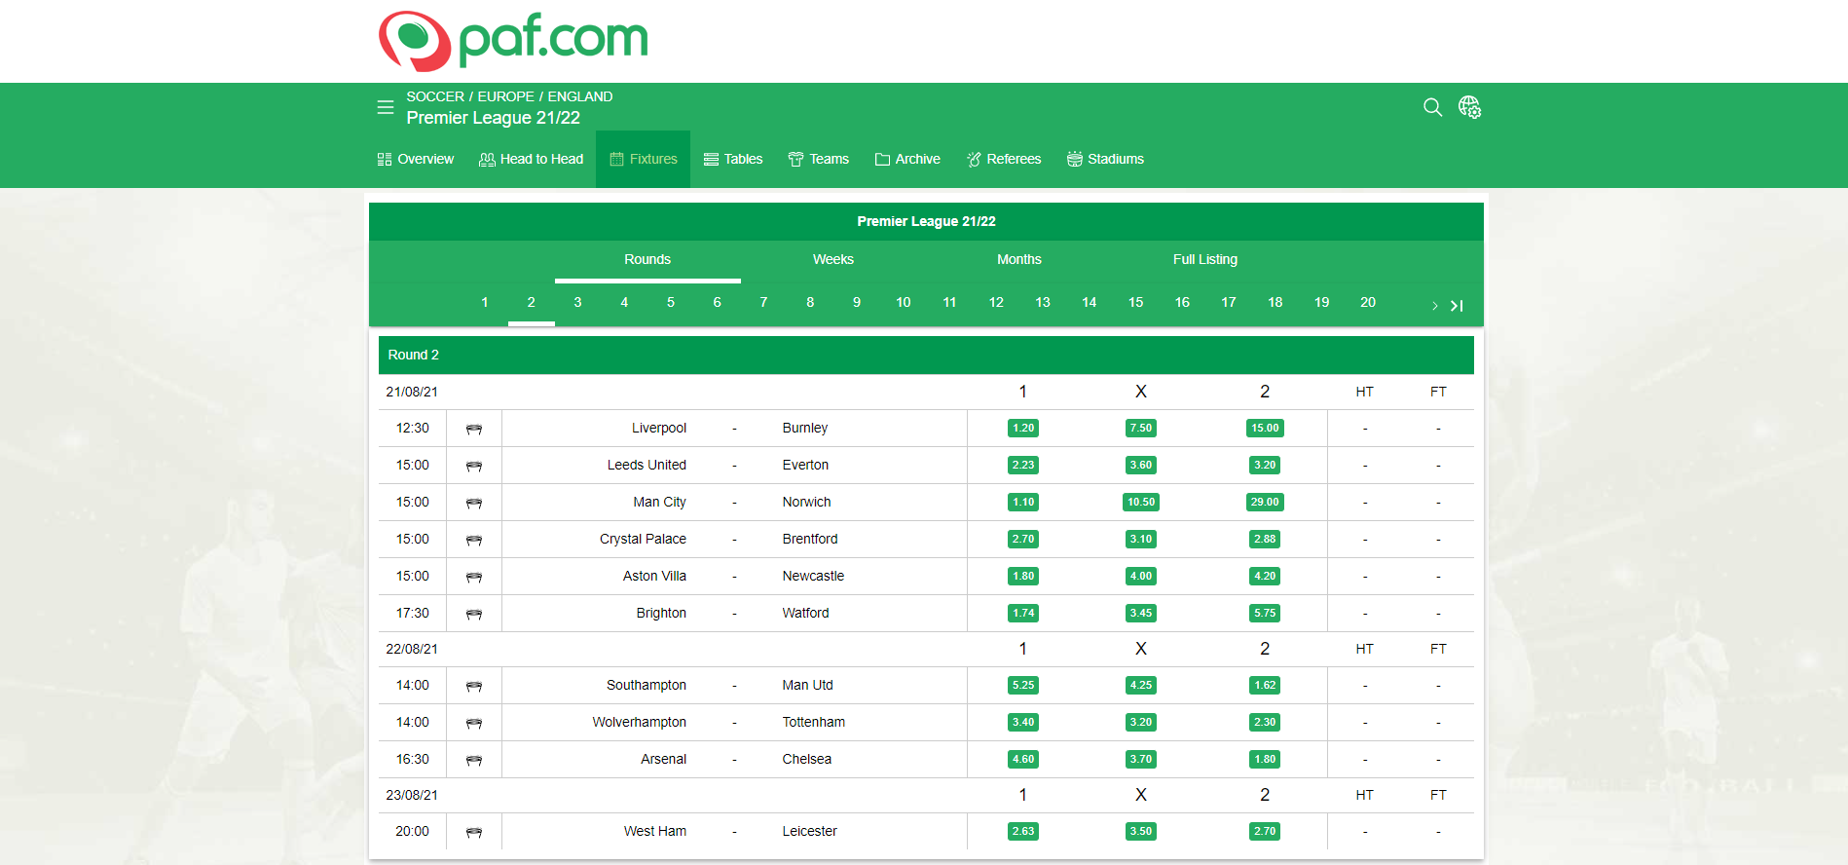The image size is (1848, 865).
Task: Switch to Full Listing view
Action: [1205, 259]
